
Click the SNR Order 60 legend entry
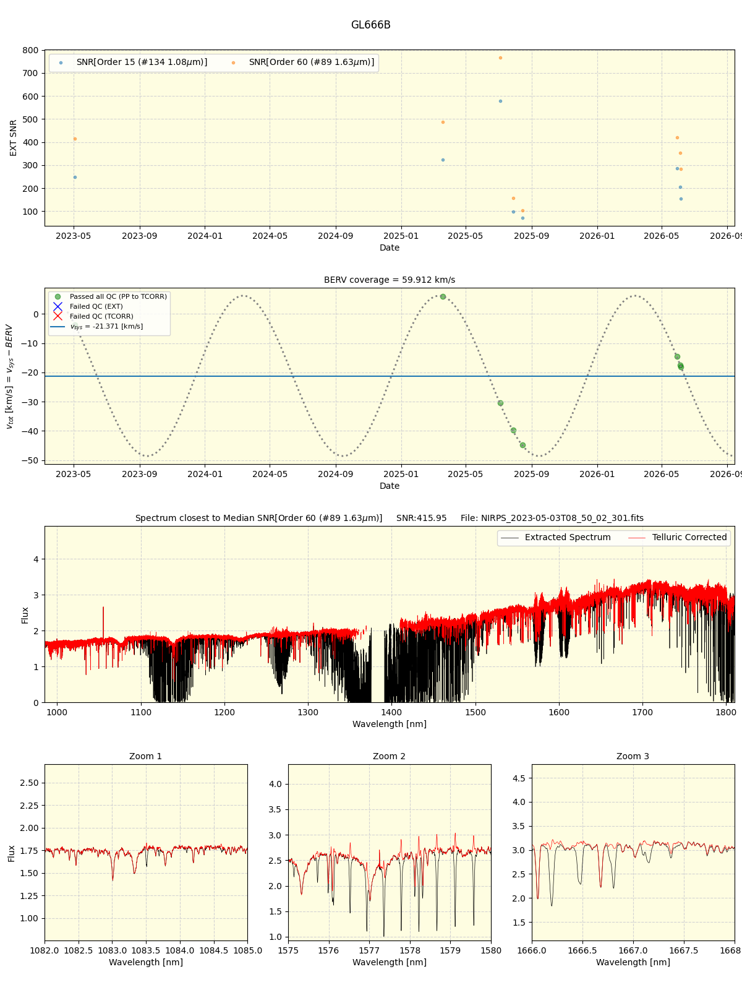302,62
